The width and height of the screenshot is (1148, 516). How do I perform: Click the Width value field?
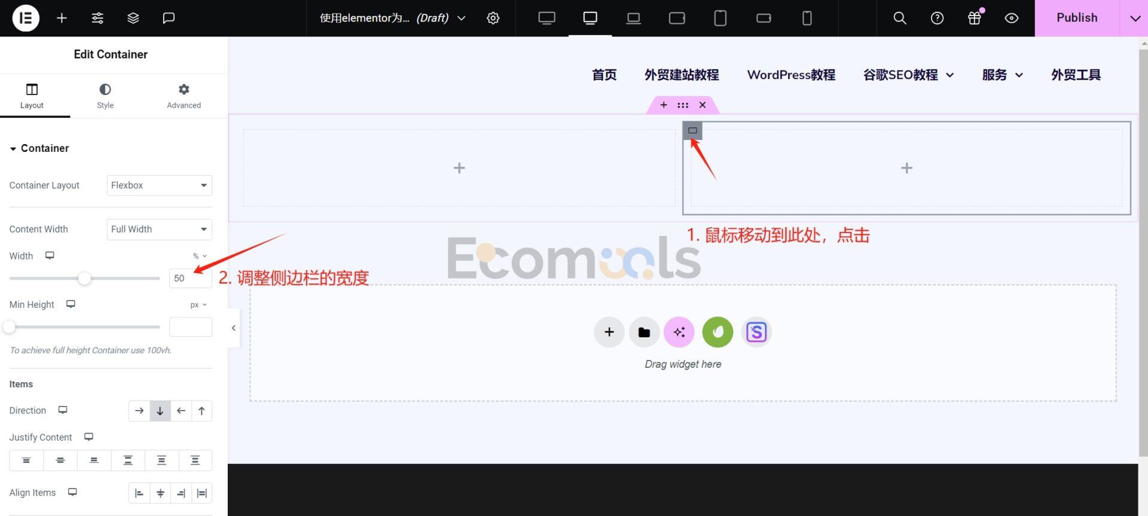click(190, 278)
